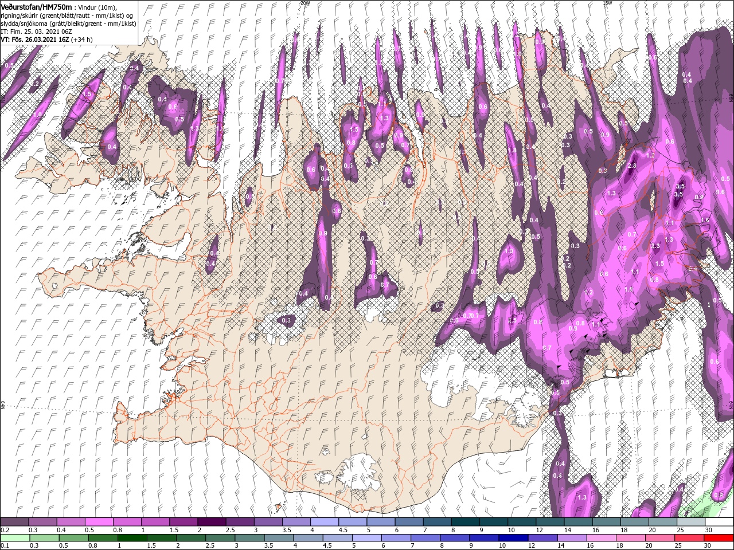Click the rain scale swatch between 2 and 2.5
Image resolution: width=734 pixels, height=550 pixels.
[192, 538]
